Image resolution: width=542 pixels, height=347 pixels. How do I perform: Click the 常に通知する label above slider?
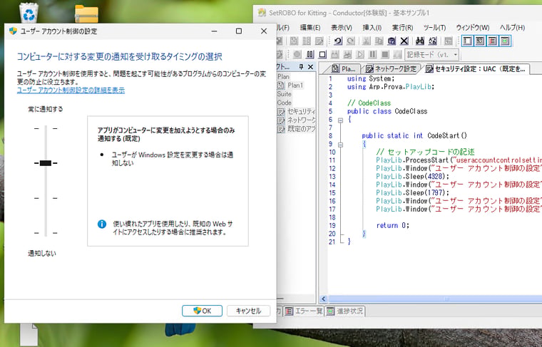pos(46,109)
